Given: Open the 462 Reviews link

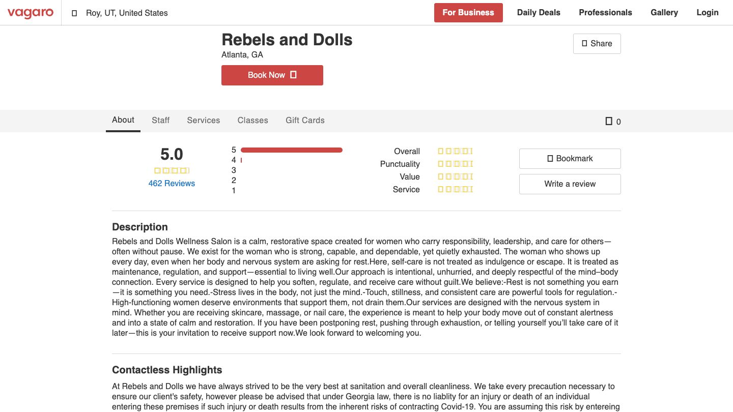Looking at the screenshot, I should click(172, 183).
